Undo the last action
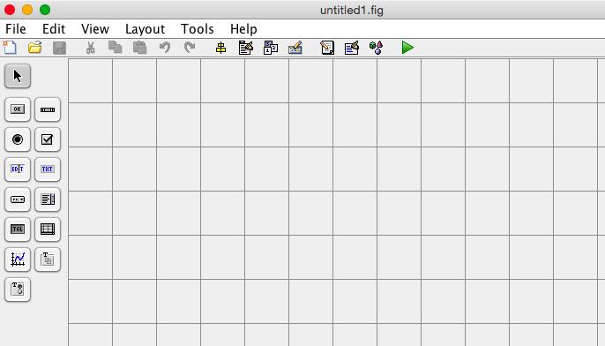This screenshot has width=605, height=346. coord(165,48)
